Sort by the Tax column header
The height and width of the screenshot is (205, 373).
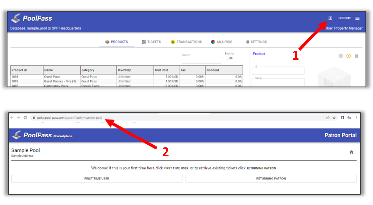pos(192,70)
